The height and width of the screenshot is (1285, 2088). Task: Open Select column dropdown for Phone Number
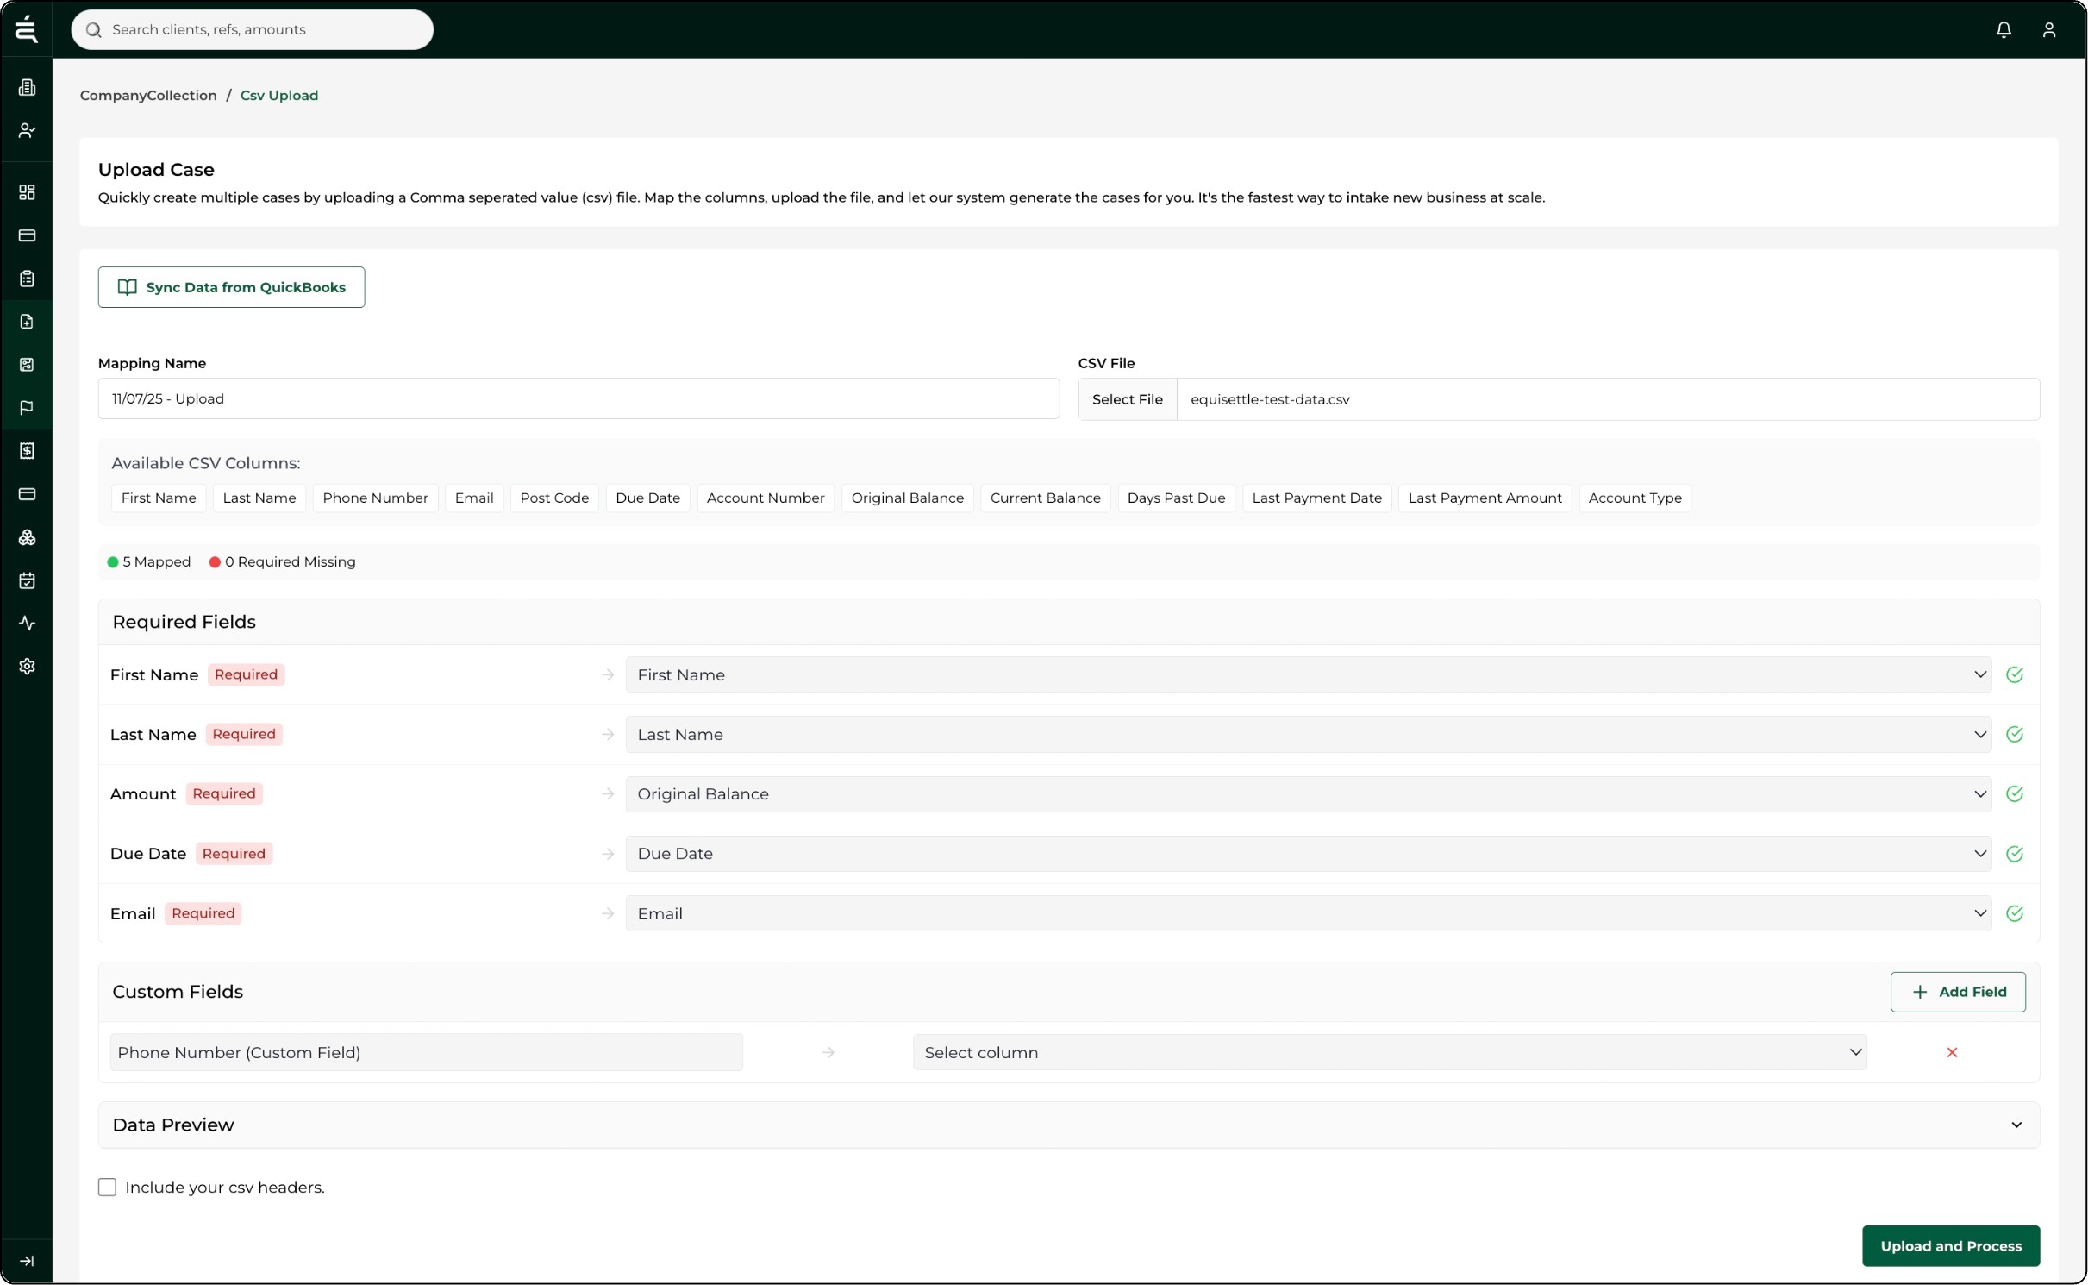(x=1389, y=1052)
